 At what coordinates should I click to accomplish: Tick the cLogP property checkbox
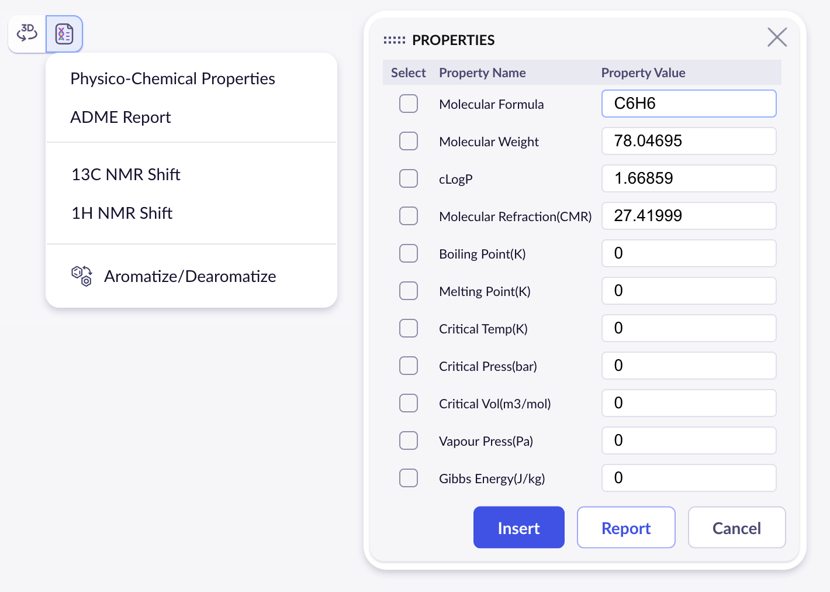(409, 178)
